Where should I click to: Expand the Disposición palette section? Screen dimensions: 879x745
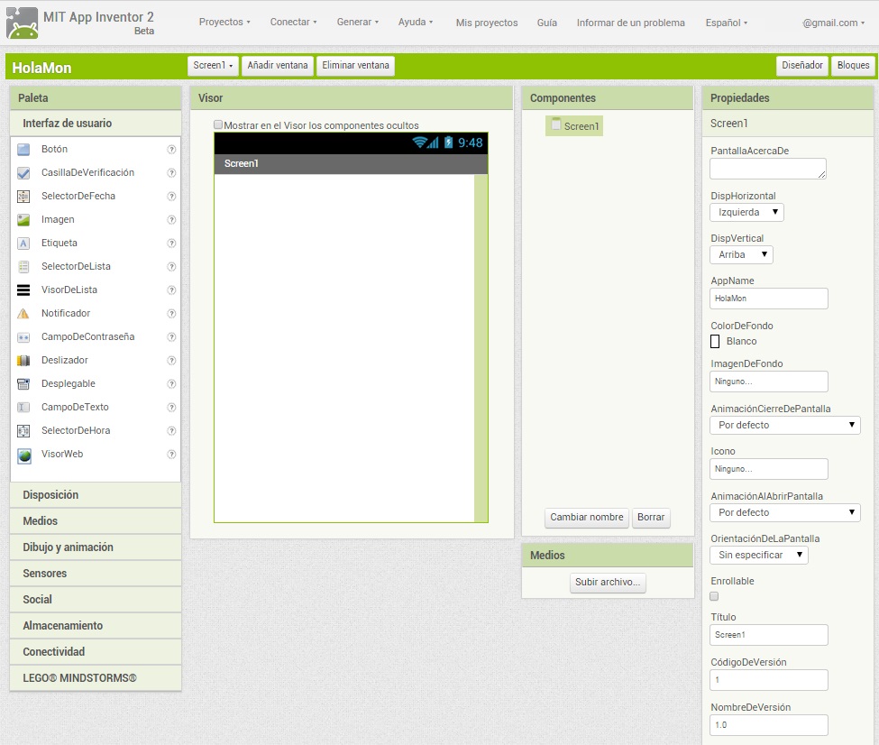[96, 495]
